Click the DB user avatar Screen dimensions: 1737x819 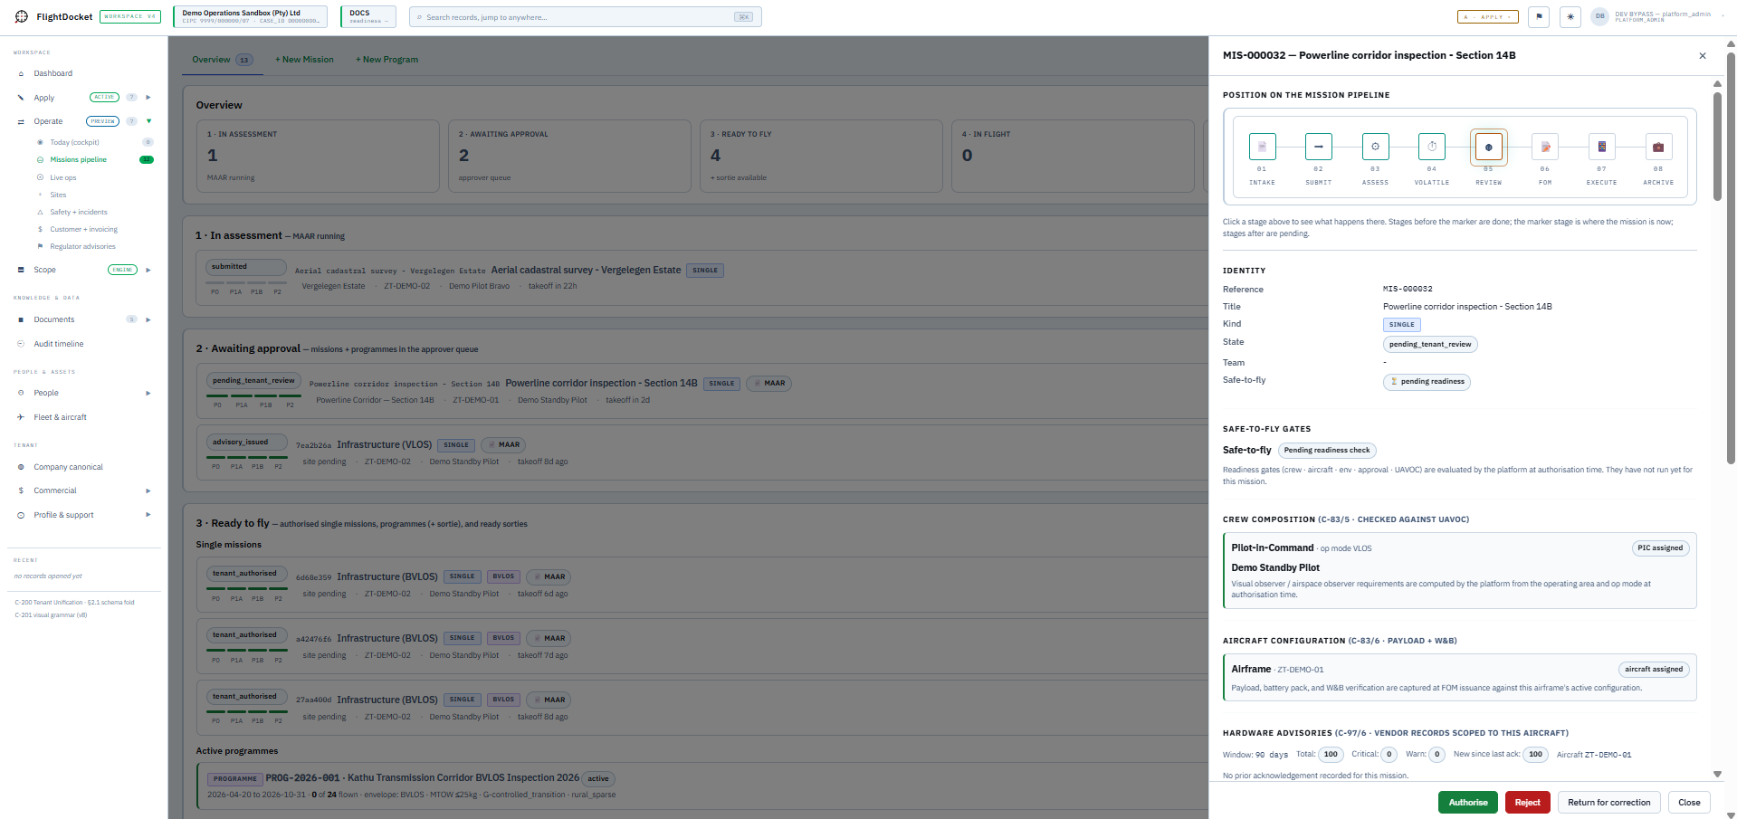(1599, 16)
